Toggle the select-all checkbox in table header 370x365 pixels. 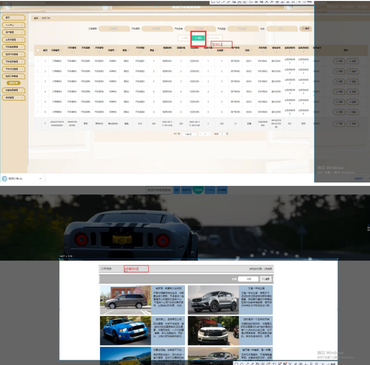[x=38, y=50]
